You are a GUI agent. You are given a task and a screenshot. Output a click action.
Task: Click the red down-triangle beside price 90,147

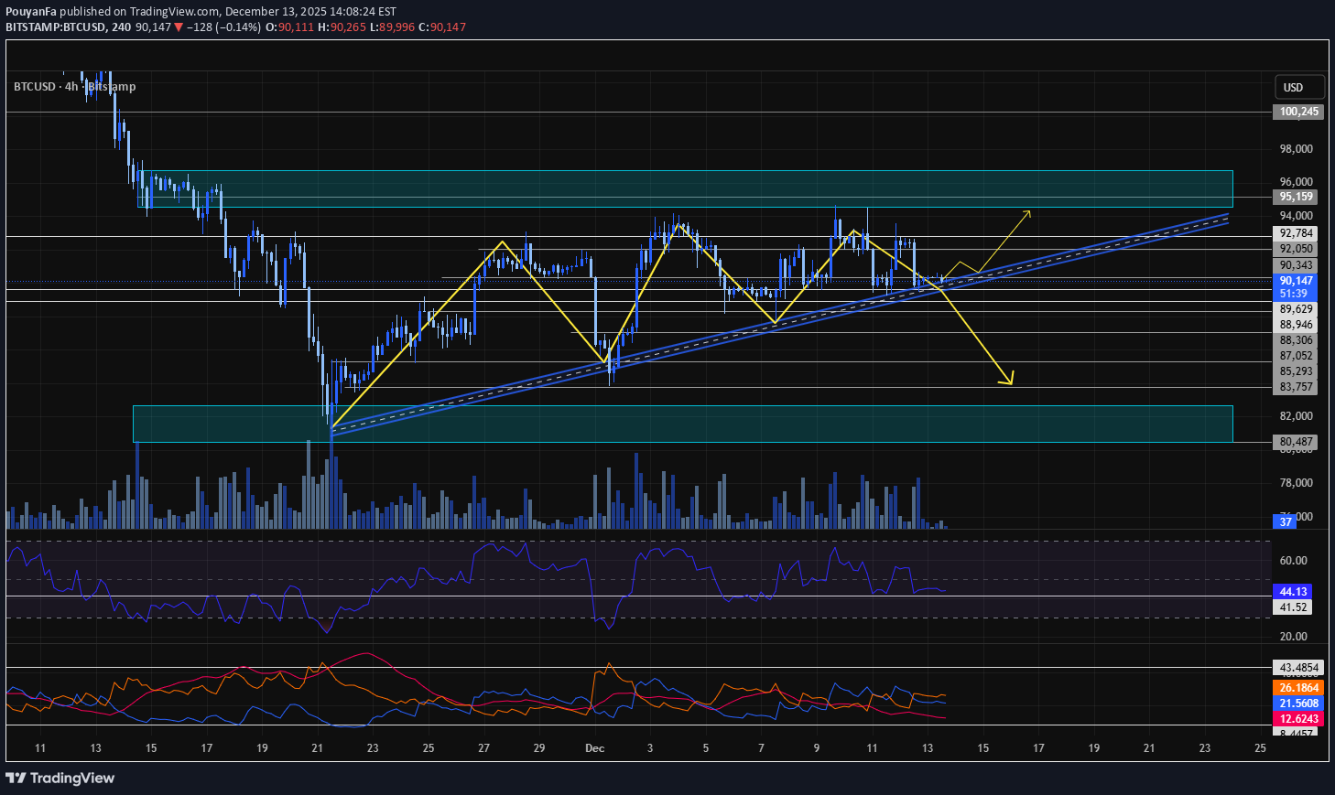(179, 27)
